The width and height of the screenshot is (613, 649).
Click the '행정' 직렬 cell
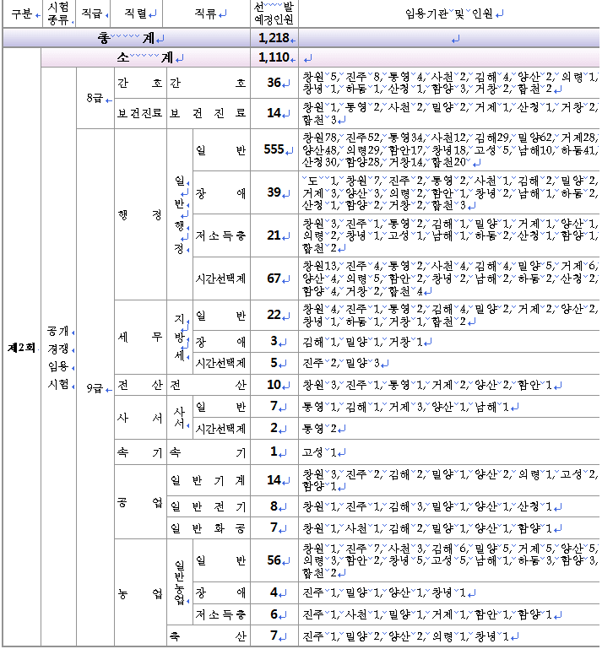coord(140,214)
